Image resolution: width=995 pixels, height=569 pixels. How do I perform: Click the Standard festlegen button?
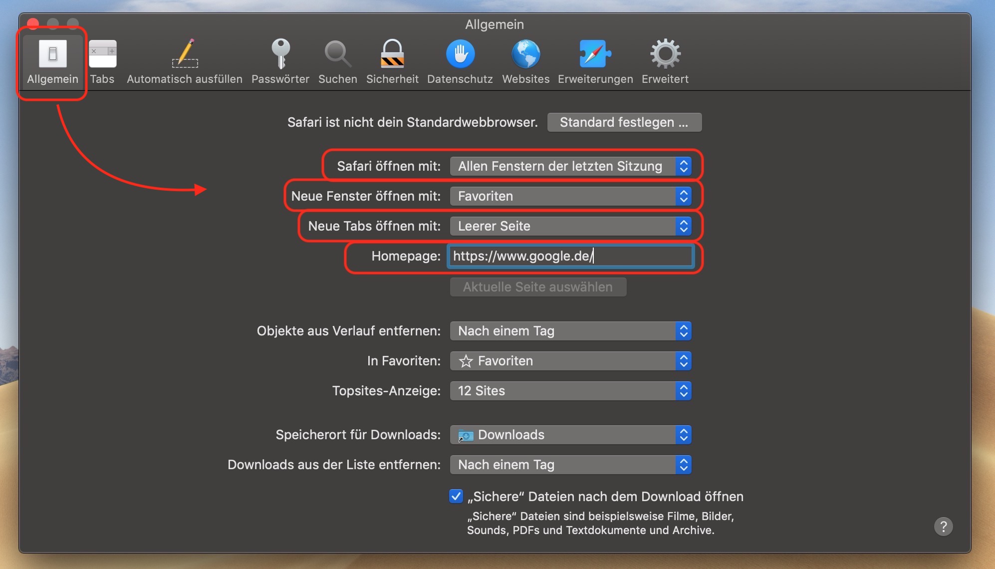[624, 122]
